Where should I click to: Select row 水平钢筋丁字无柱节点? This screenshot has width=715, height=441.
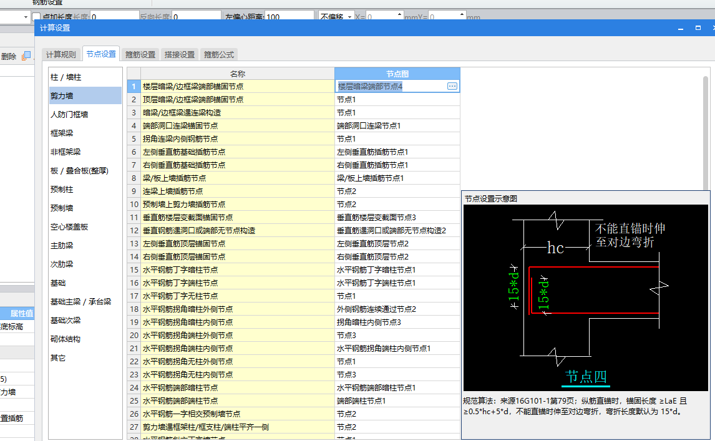[x=238, y=296]
